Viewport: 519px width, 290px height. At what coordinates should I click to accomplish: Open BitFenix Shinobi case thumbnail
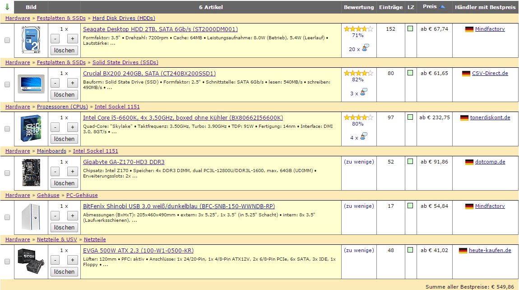pyautogui.click(x=31, y=217)
